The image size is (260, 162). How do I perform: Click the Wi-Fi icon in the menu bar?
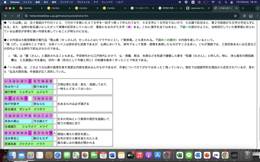[x=213, y=2]
